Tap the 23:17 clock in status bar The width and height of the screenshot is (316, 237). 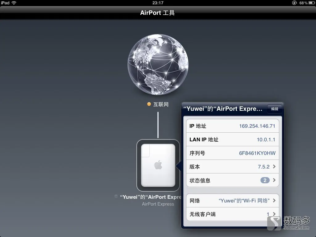tap(158, 3)
